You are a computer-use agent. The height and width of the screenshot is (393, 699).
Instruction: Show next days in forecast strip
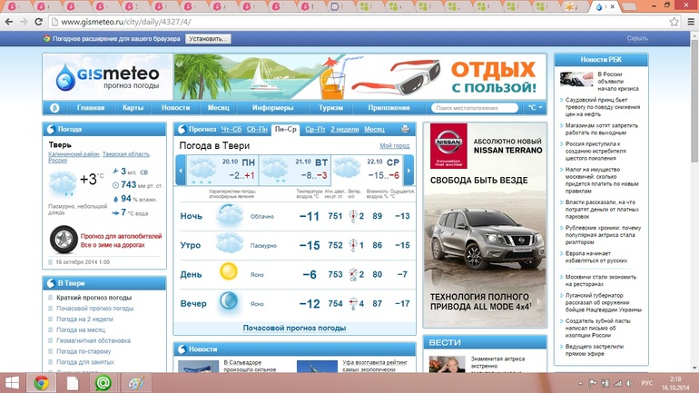pos(409,171)
